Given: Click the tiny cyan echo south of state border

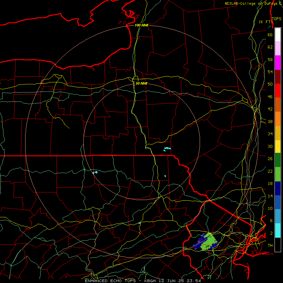Looking at the screenshot, I should point(165,176).
